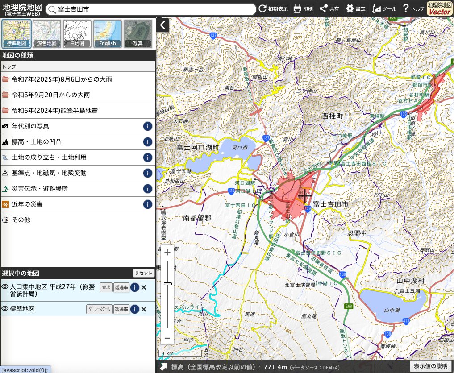The width and height of the screenshot is (454, 373).
Task: Select the 淡色地図 base map
Action: click(47, 34)
